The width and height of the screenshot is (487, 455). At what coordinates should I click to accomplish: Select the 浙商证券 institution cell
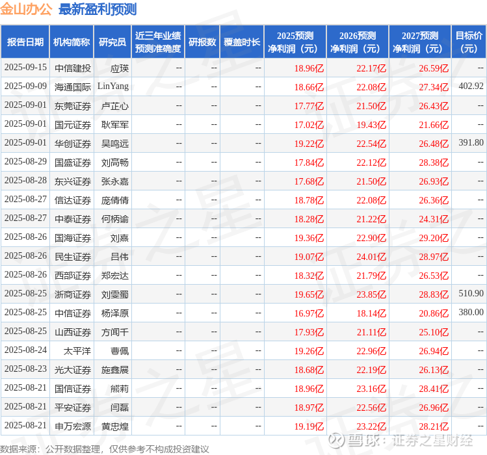coord(72,294)
